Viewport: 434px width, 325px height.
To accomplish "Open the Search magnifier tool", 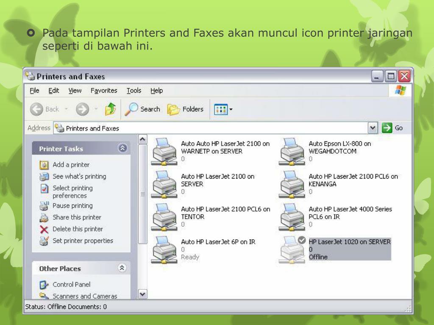I will pyautogui.click(x=131, y=109).
